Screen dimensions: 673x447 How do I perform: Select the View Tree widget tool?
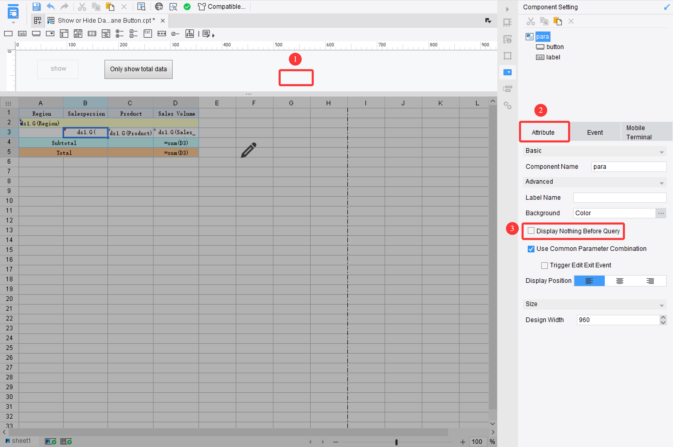189,34
